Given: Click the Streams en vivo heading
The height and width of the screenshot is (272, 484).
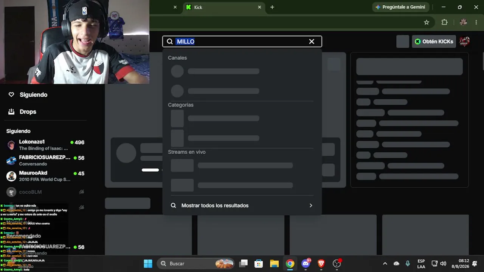Looking at the screenshot, I should coord(187,152).
